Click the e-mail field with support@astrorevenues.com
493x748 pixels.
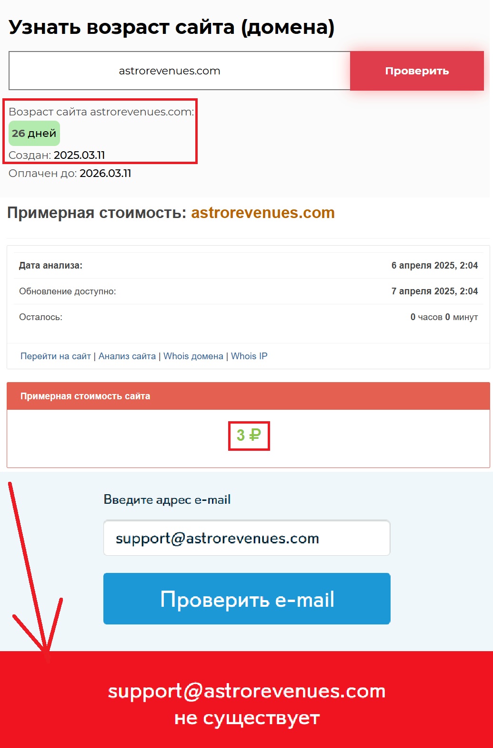coord(247,538)
